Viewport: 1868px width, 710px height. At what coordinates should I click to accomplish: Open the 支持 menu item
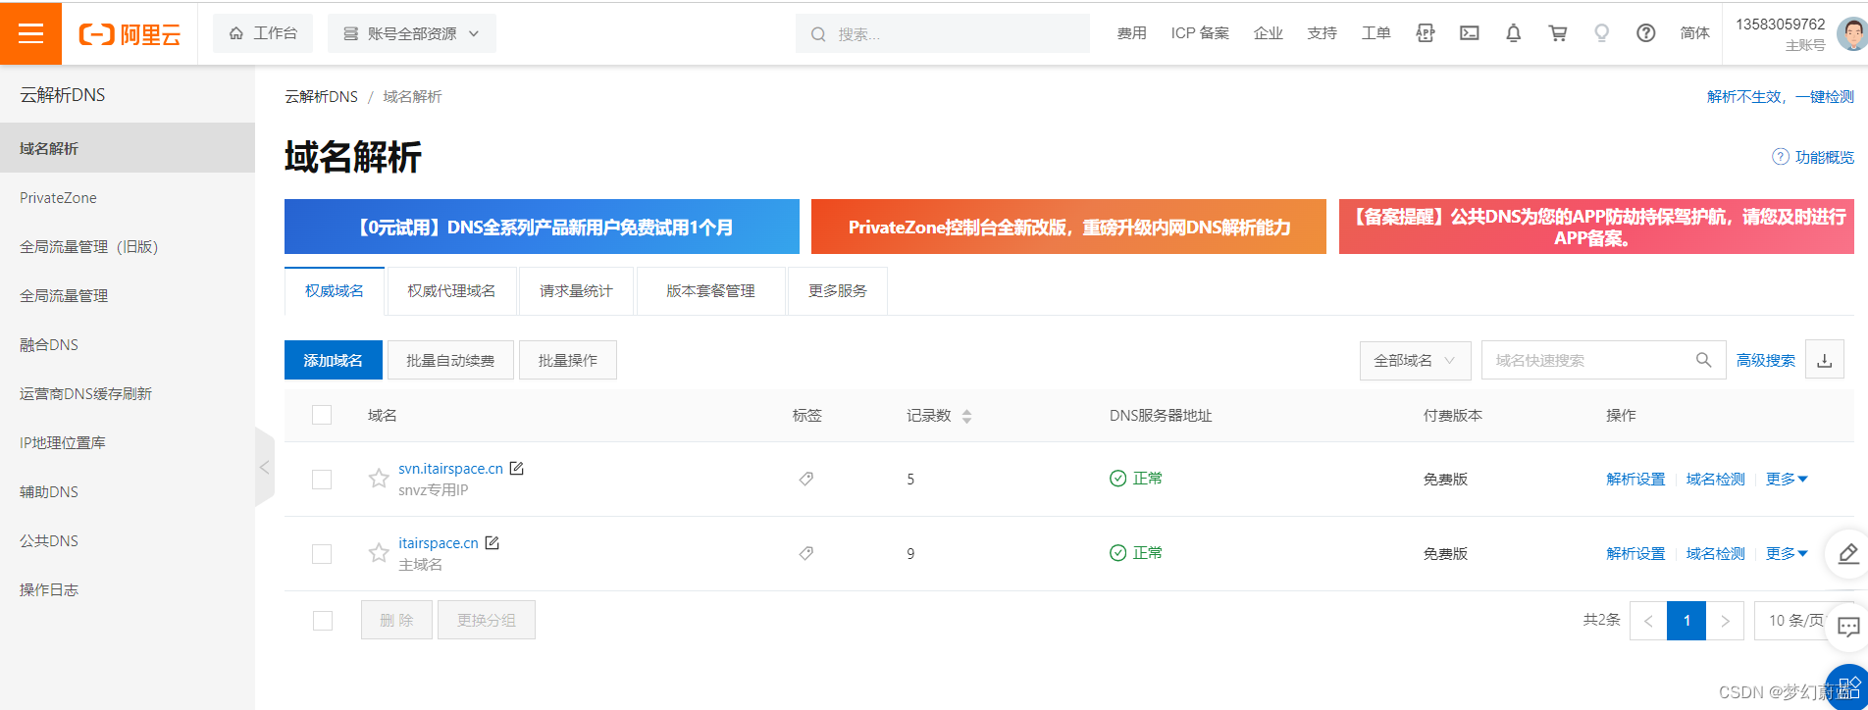click(1322, 33)
